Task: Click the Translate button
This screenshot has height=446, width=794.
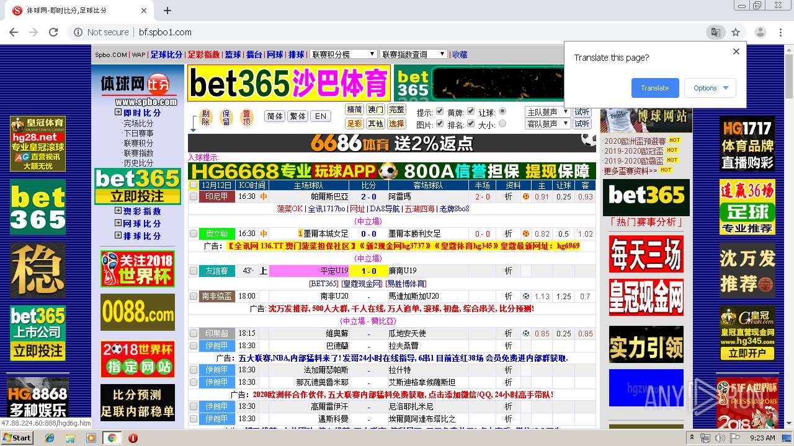Action: tap(655, 88)
